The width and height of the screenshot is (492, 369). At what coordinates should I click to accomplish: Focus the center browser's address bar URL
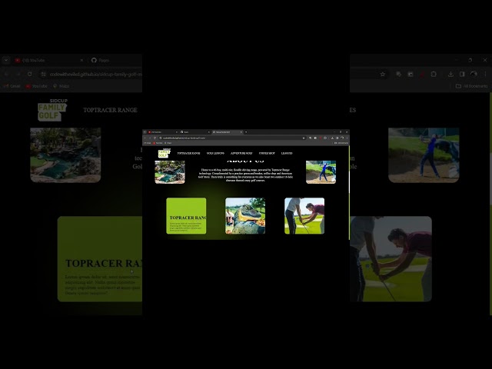point(184,138)
